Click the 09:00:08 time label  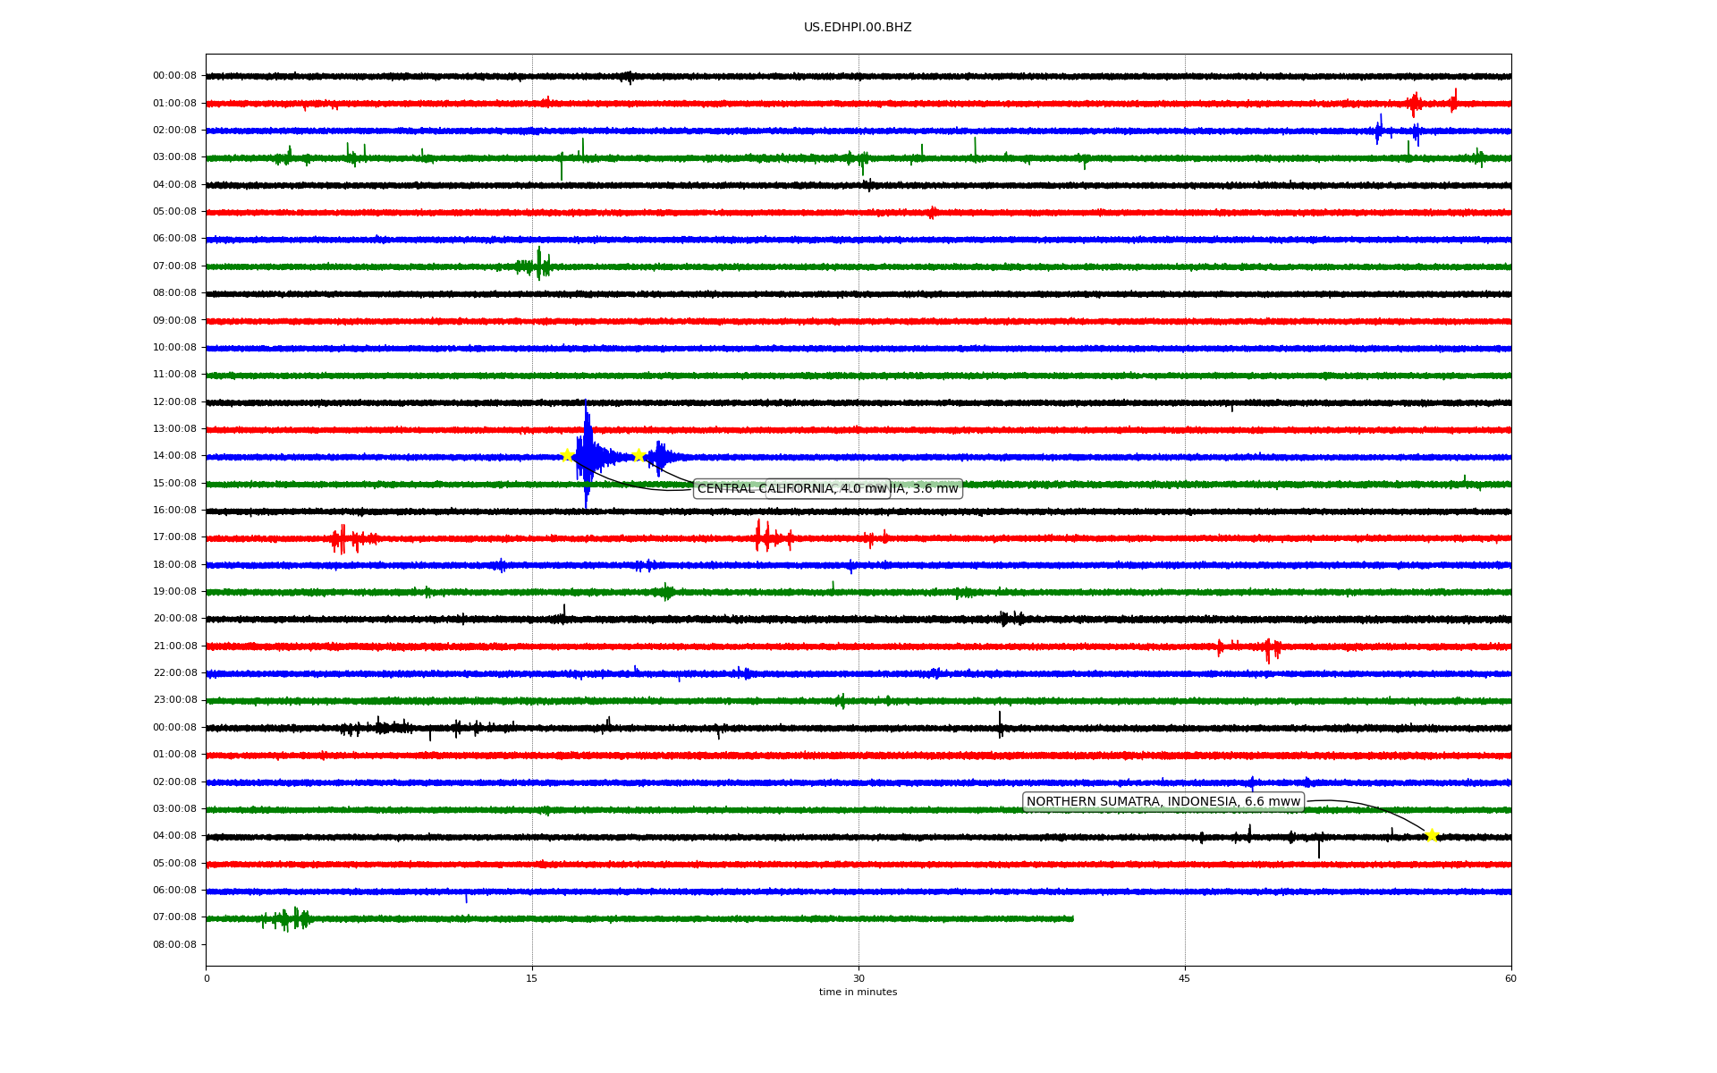click(174, 320)
